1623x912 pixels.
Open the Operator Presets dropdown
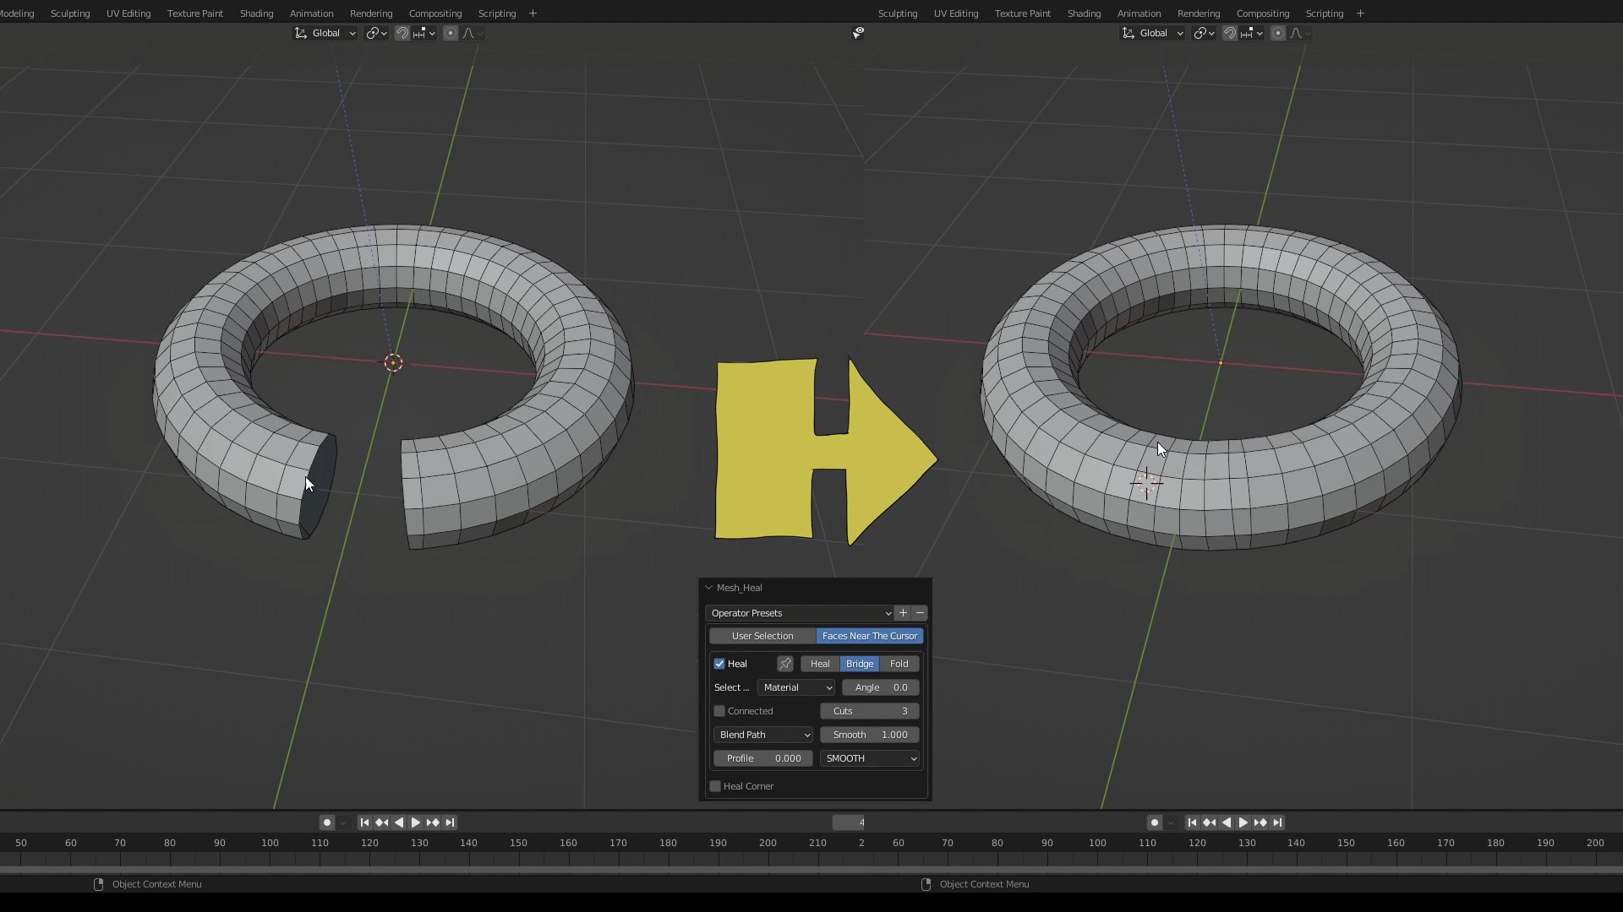tap(800, 613)
